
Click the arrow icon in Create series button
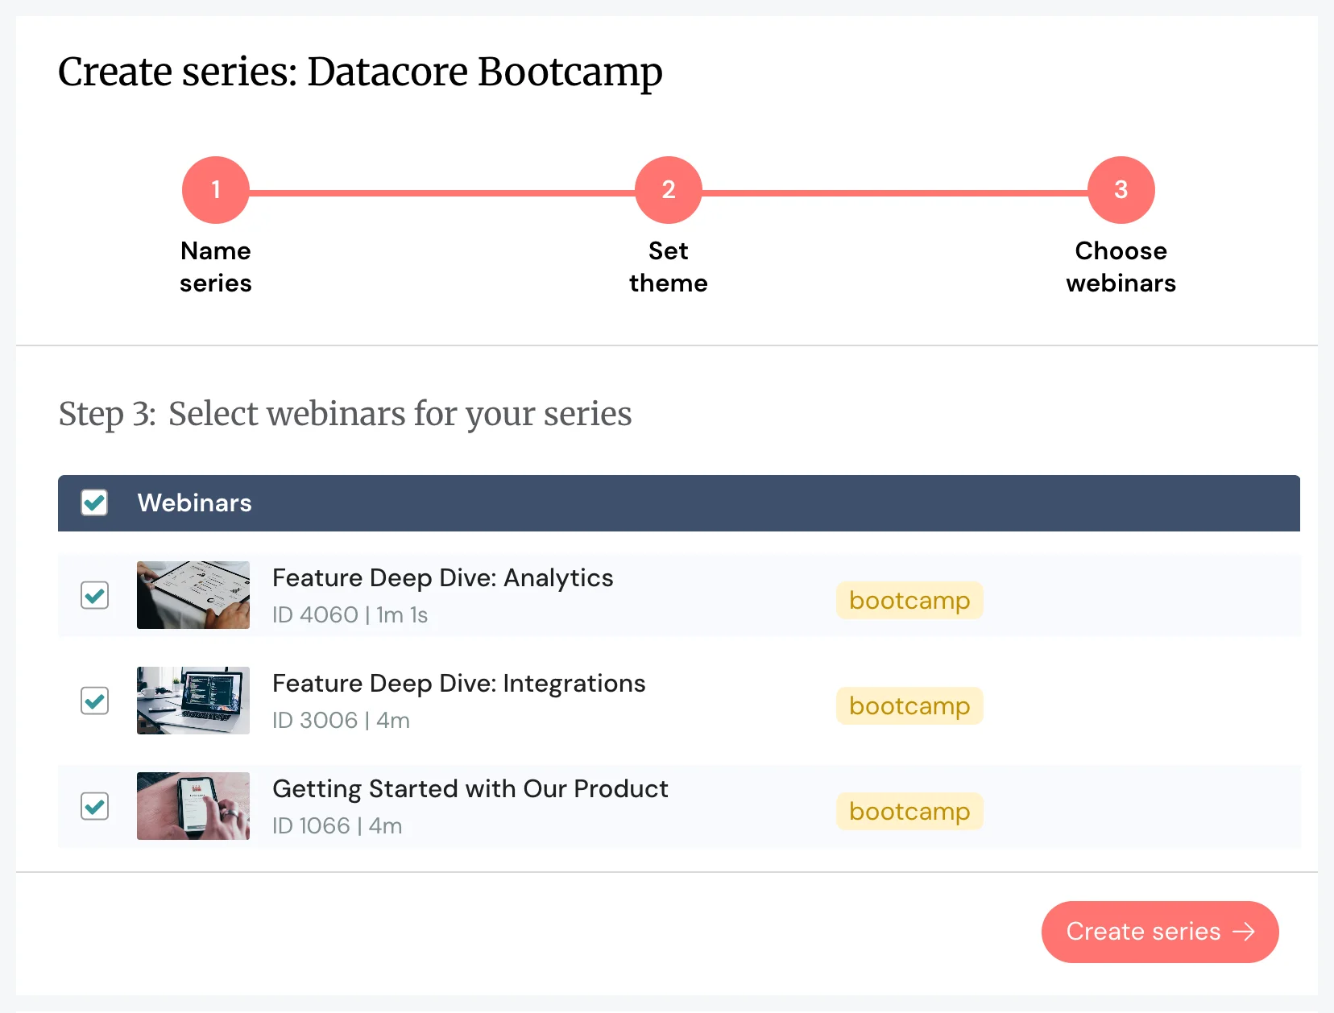coord(1245,932)
